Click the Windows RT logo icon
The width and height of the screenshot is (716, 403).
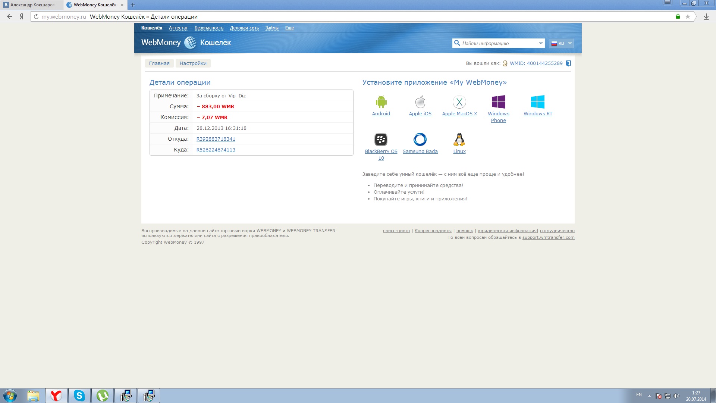537,102
